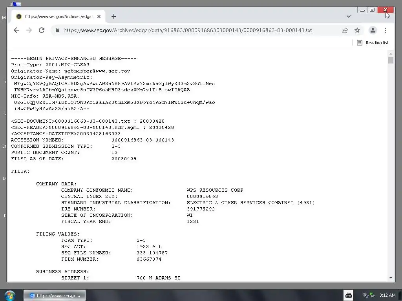
Task: Bookmark this page with the star
Action: (x=357, y=30)
